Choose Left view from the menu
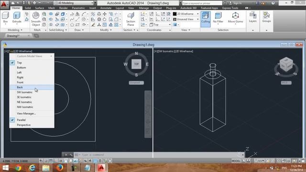306x172 pixels. click(32, 72)
